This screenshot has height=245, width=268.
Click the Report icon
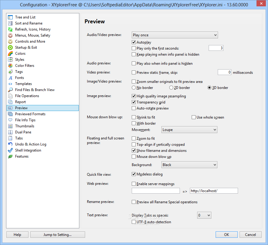coord(10,102)
